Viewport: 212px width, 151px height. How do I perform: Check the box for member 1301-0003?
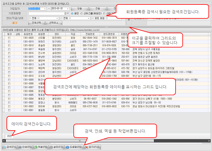tap(9, 107)
